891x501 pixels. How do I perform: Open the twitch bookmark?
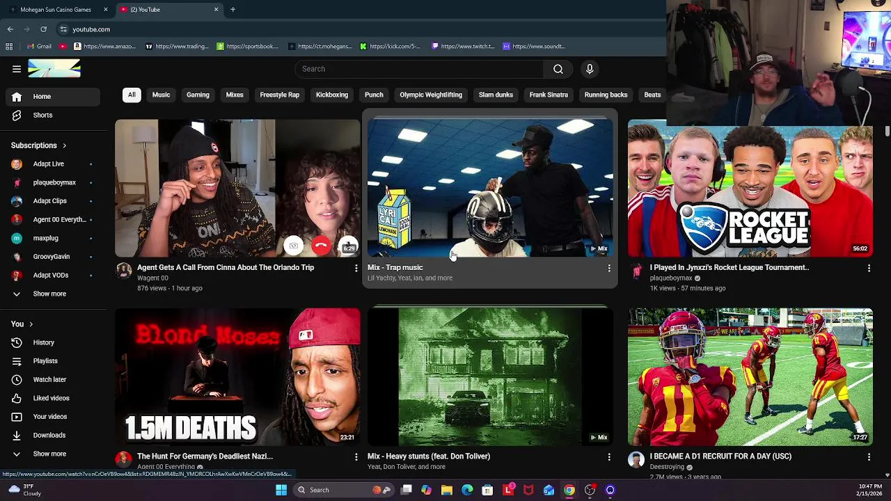463,47
